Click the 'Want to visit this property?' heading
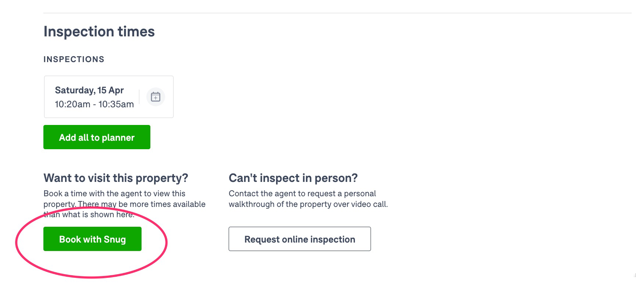This screenshot has height=294, width=636. pos(116,178)
